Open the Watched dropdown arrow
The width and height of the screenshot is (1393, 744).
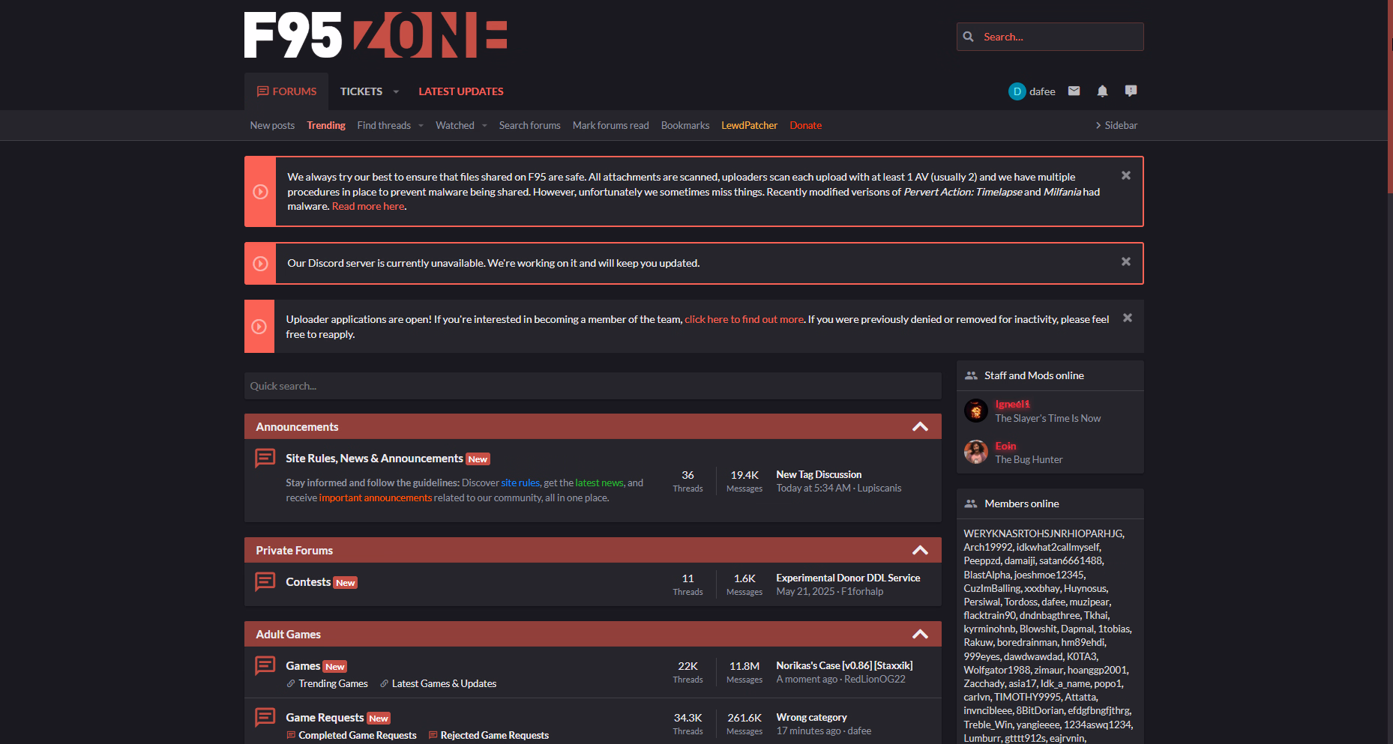click(x=484, y=126)
